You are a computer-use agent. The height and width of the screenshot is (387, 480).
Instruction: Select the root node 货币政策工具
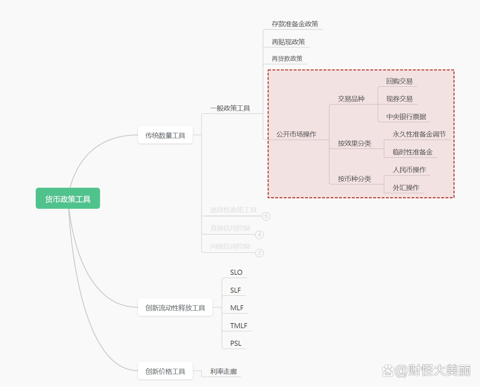point(68,198)
